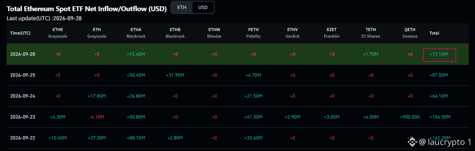Click the +15.40M ETHA inflow value
Viewport: 475px width, 151px height.
click(136, 54)
